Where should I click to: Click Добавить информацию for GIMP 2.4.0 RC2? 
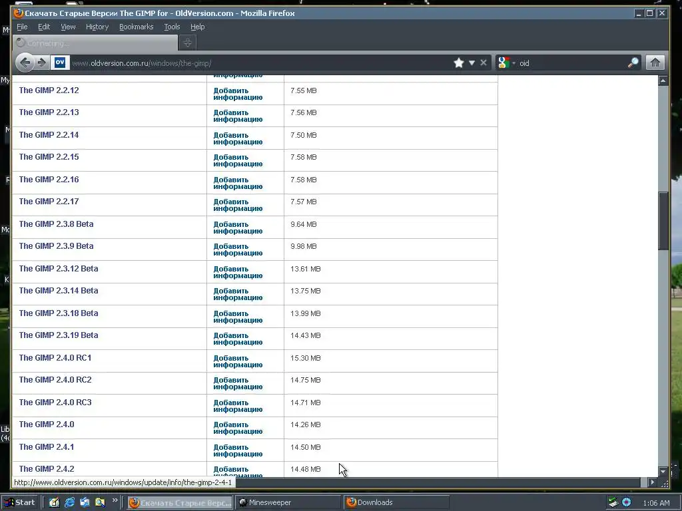[238, 383]
